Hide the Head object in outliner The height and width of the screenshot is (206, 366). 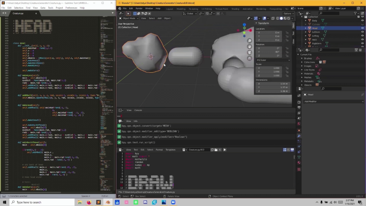362,28
